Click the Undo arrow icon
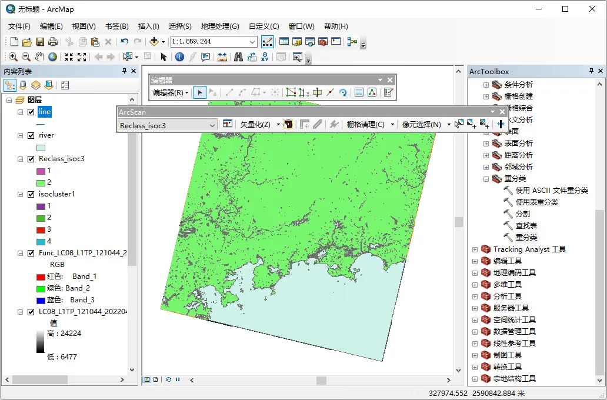The width and height of the screenshot is (607, 400). pos(124,41)
